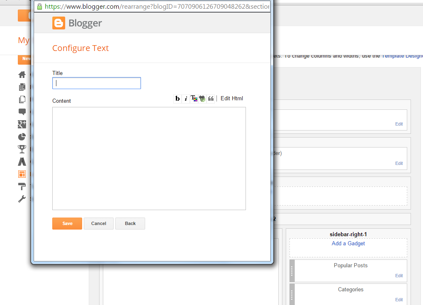Open the Template Designer link

pyautogui.click(x=402, y=56)
